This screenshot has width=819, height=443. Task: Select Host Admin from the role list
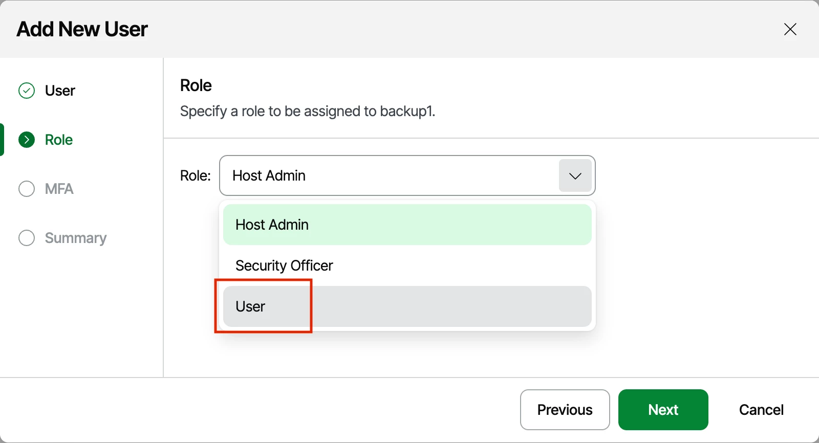point(407,225)
